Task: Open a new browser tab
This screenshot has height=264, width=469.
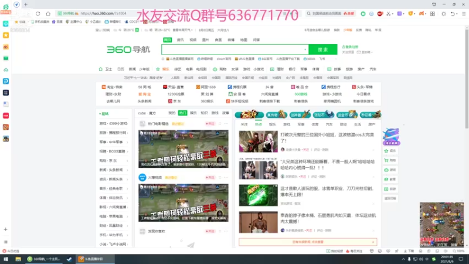Action: (x=26, y=5)
